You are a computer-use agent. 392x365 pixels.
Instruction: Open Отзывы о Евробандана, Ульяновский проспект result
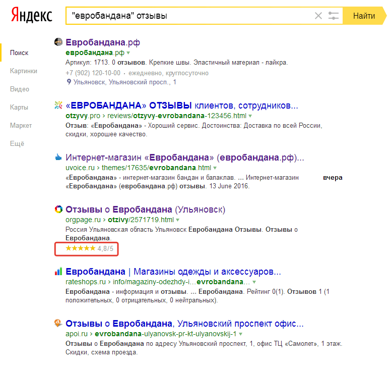[184, 324]
